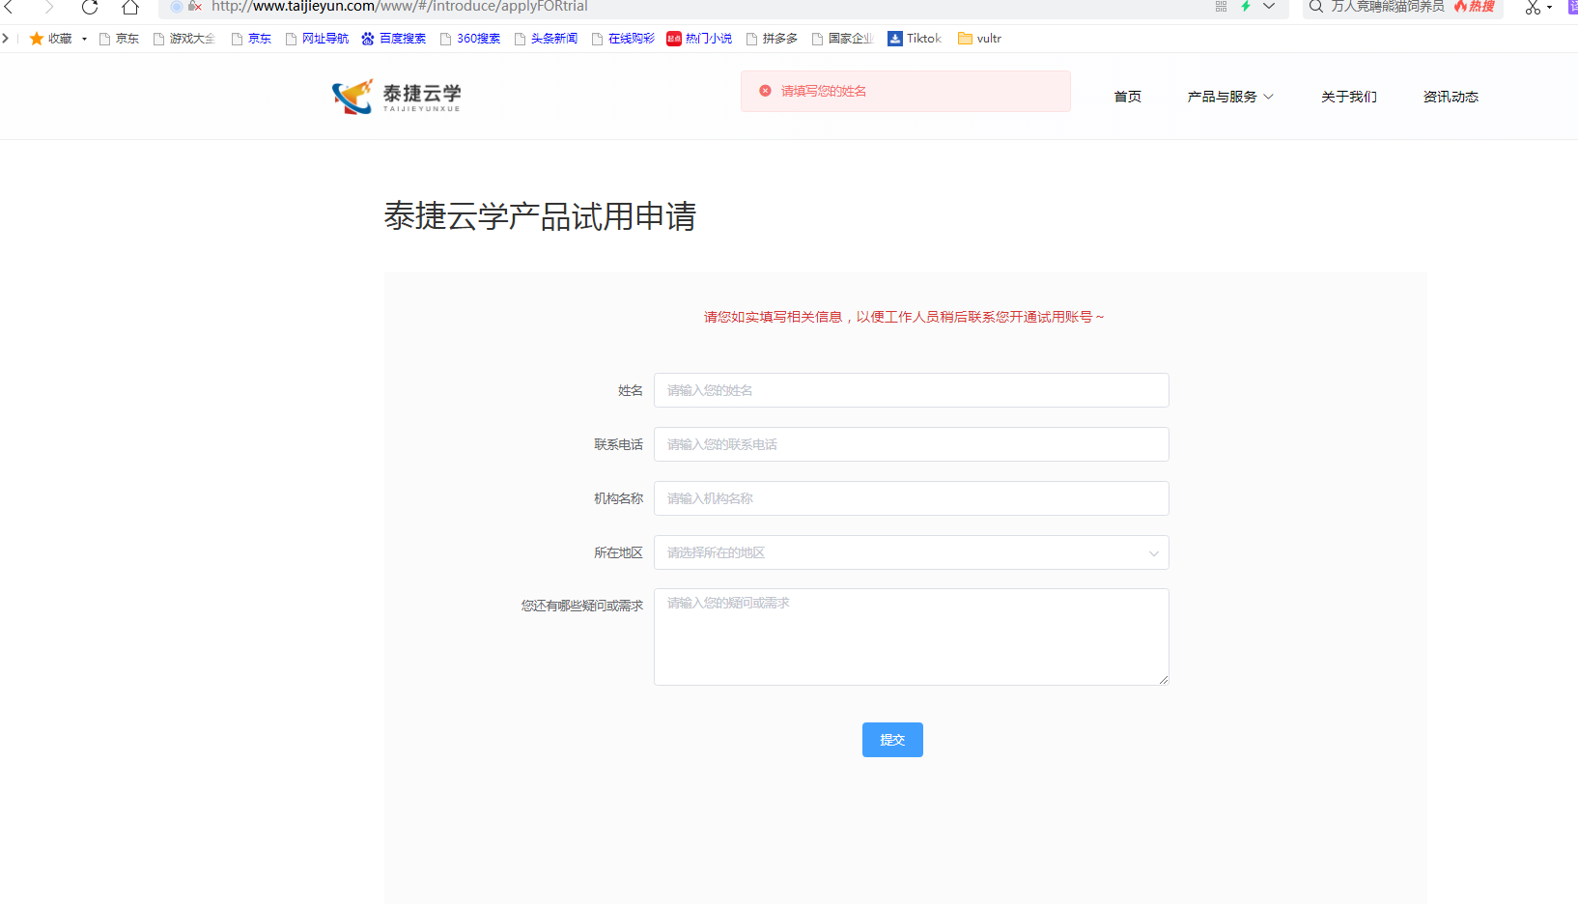Image resolution: width=1578 pixels, height=904 pixels.
Task: Reload the page with the refresh icon
Action: point(90,7)
